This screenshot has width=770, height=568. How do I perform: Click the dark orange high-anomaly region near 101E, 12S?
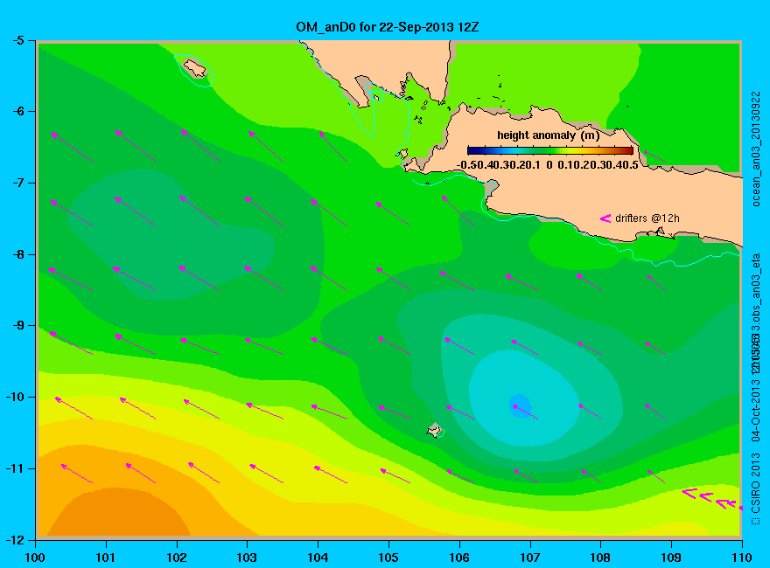121,513
